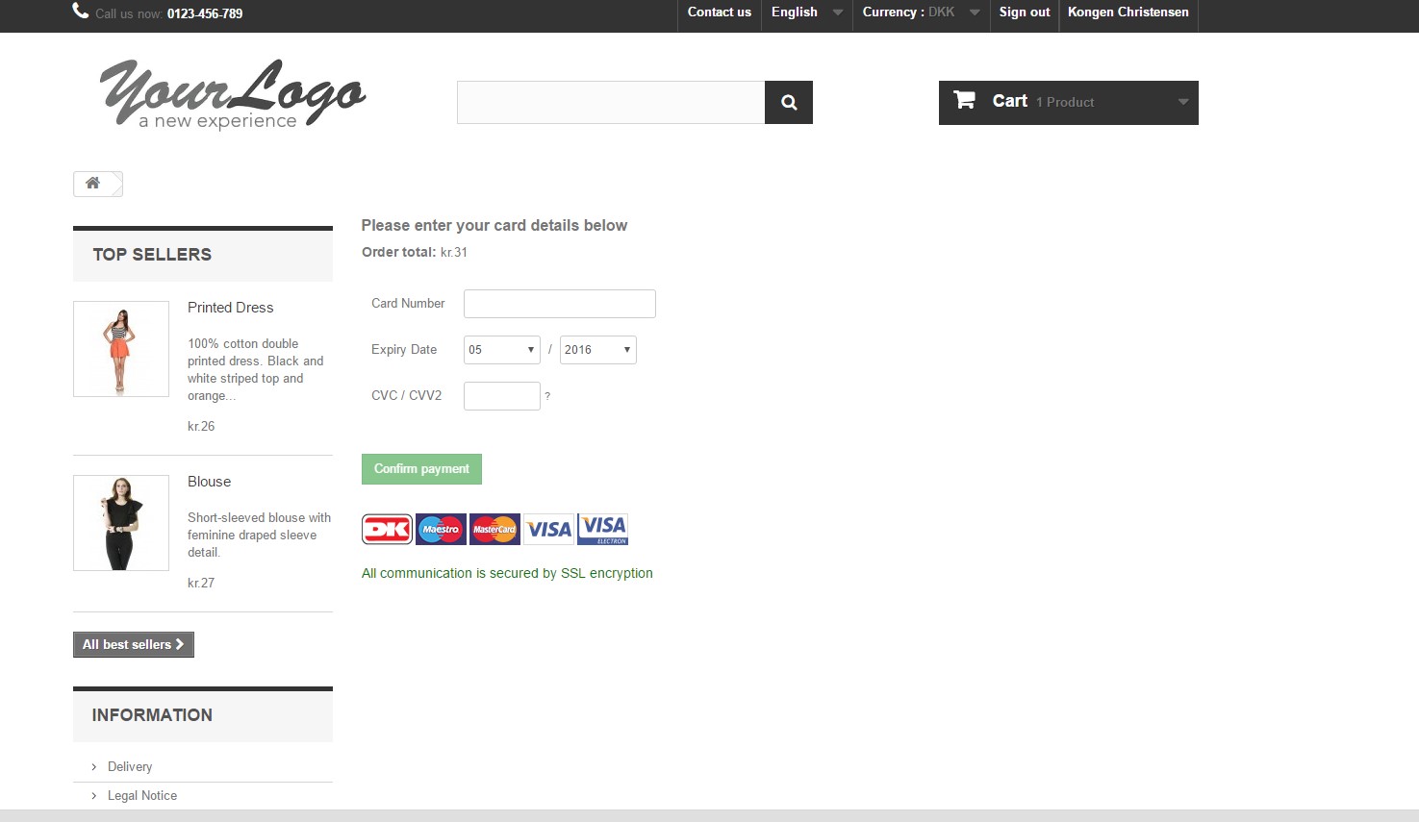Click the Blouse description text
The height and width of the screenshot is (822, 1419).
coord(259,535)
